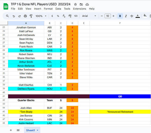Click the cell 'Matt Eberflus'
Image resolution: width=151 pixels, height=133 pixels.
[26, 85]
